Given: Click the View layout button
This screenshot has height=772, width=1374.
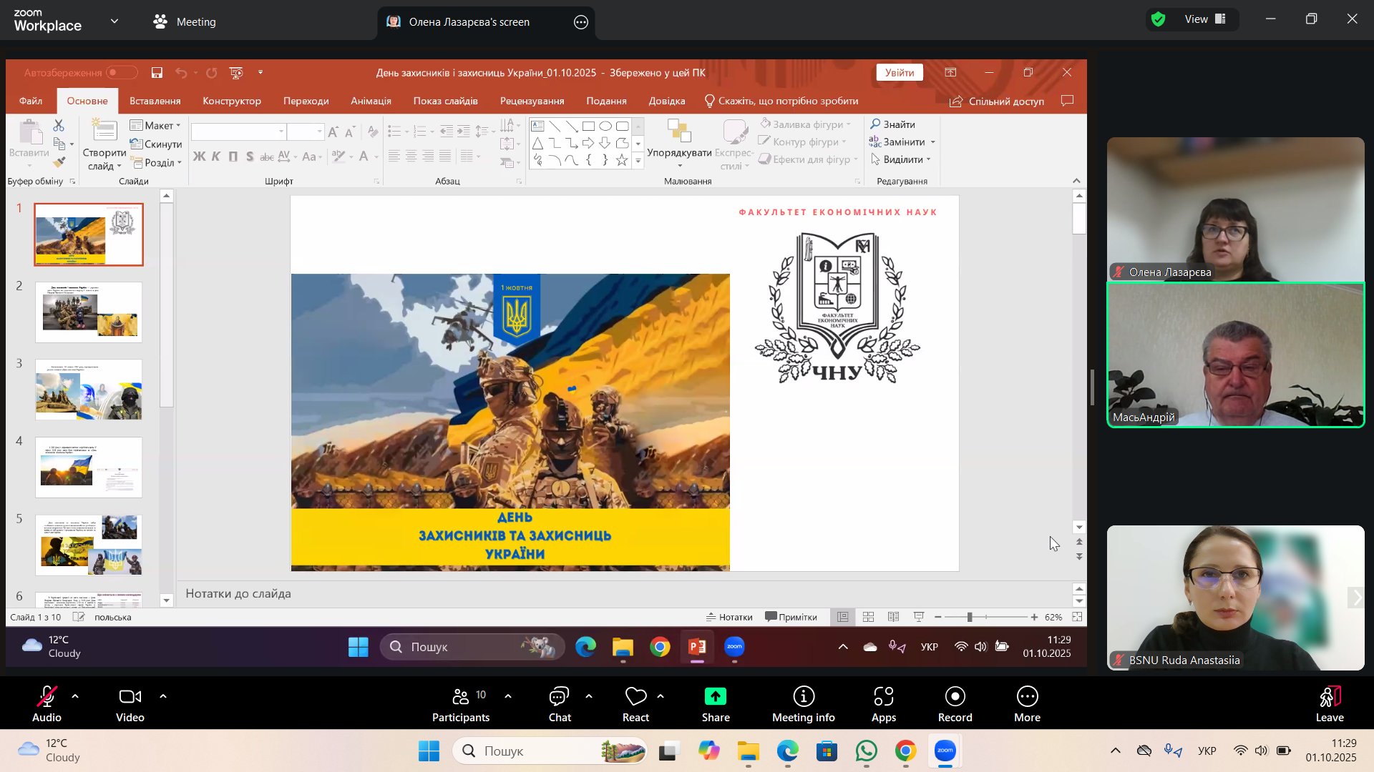Looking at the screenshot, I should [1206, 19].
